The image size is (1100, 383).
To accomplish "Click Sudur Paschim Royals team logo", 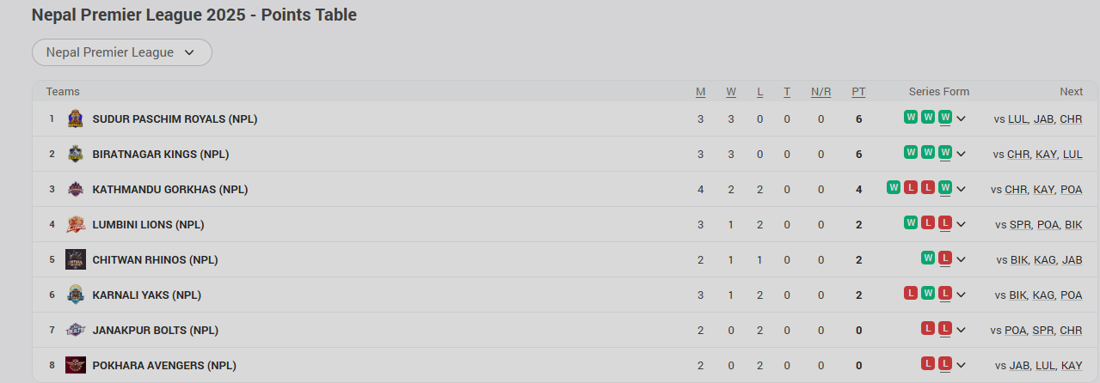I will (x=76, y=119).
